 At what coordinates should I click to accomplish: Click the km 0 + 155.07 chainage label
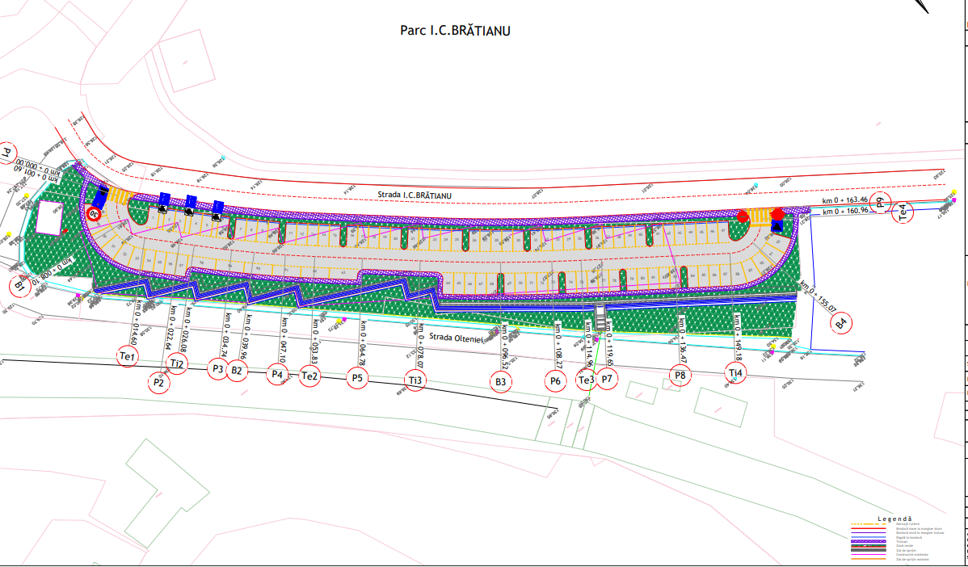[817, 297]
